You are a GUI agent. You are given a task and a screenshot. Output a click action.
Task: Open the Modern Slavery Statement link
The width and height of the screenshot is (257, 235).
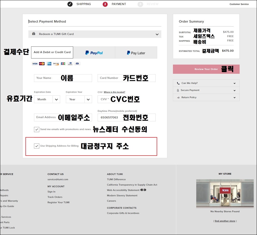pos(122,195)
